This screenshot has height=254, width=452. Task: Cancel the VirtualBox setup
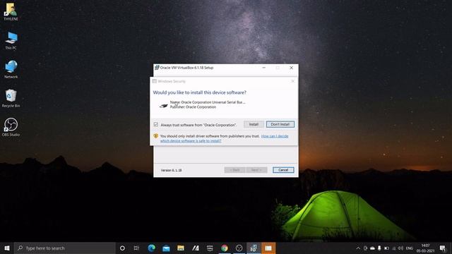(283, 170)
